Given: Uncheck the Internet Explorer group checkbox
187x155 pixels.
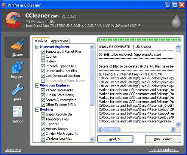Looking at the screenshot, I should click(37, 47).
